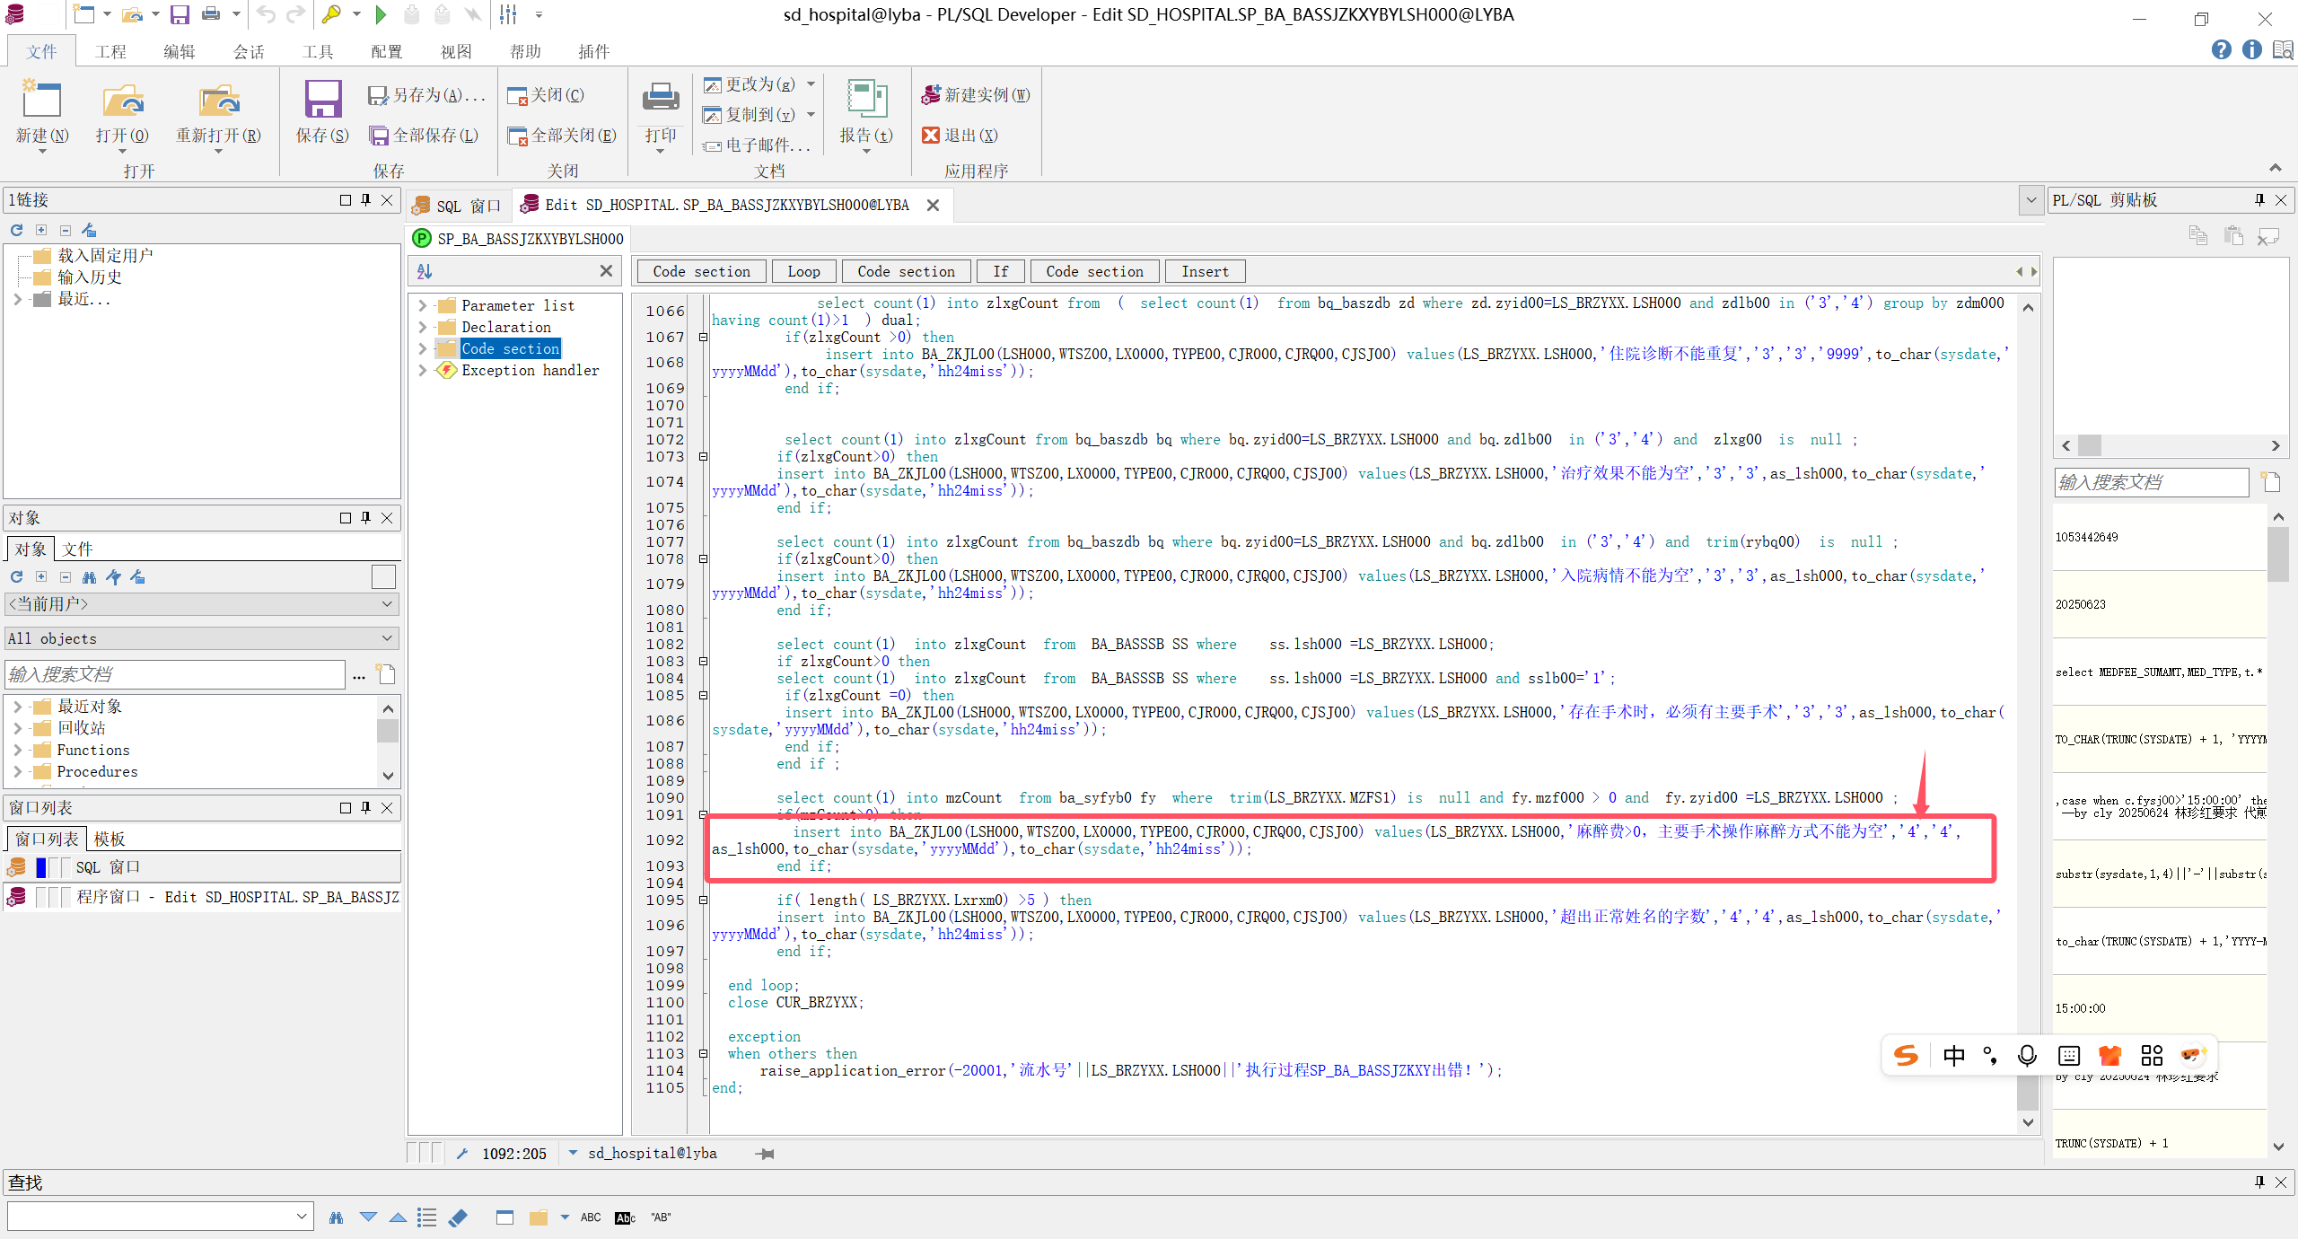Toggle pin on 对象 panel

point(365,517)
